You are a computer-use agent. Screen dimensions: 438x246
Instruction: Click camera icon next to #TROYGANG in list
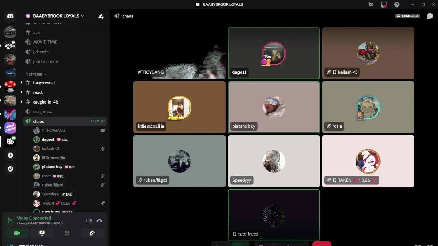coord(102,131)
